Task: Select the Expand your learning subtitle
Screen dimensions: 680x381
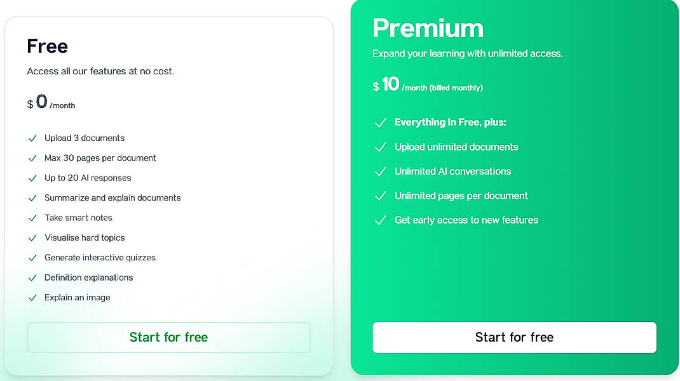Action: pyautogui.click(x=467, y=54)
